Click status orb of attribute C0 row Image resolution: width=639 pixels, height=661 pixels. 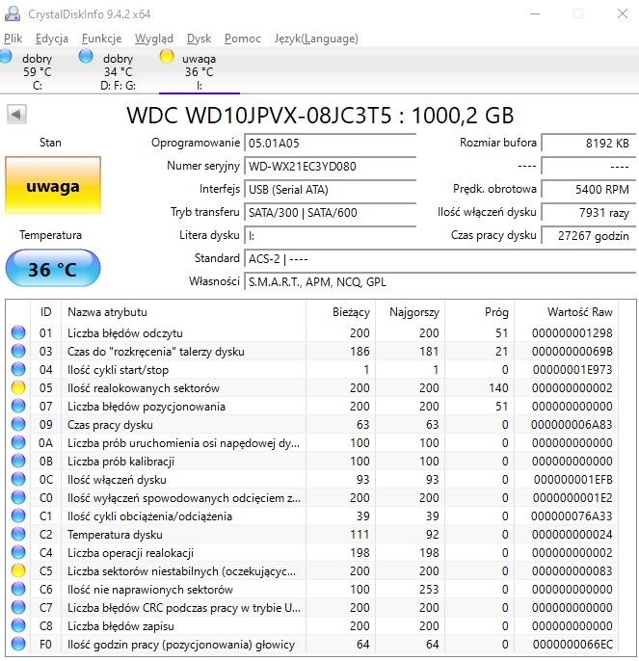pyautogui.click(x=18, y=497)
